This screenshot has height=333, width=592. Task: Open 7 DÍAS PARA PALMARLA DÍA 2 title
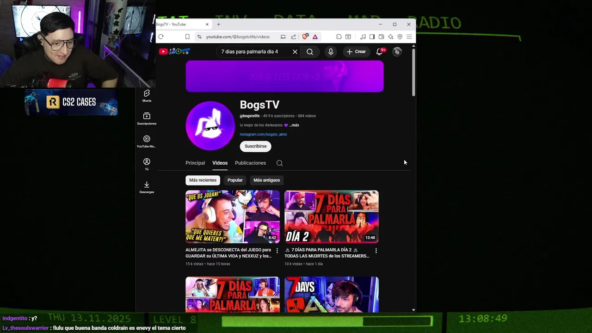coord(327,253)
